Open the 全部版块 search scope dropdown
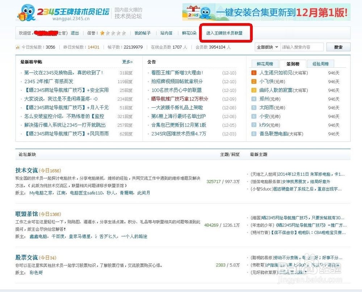Screen dimensions: 362x292 268,47
